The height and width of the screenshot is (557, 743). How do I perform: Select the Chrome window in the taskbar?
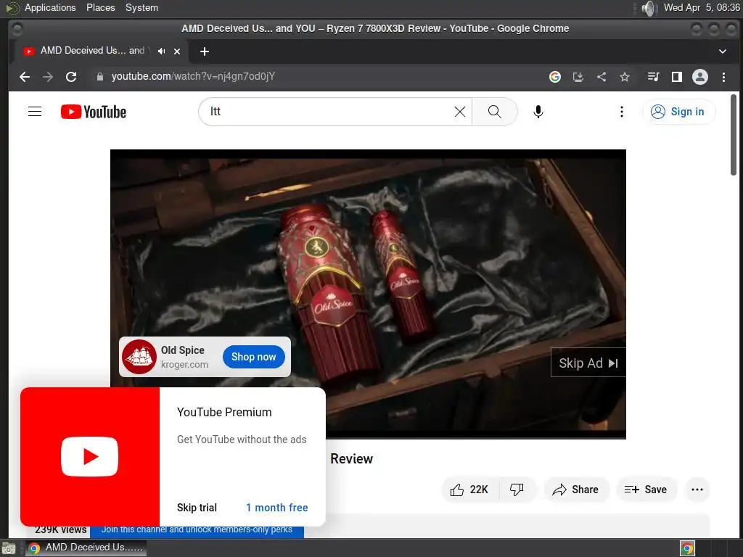[x=86, y=548]
